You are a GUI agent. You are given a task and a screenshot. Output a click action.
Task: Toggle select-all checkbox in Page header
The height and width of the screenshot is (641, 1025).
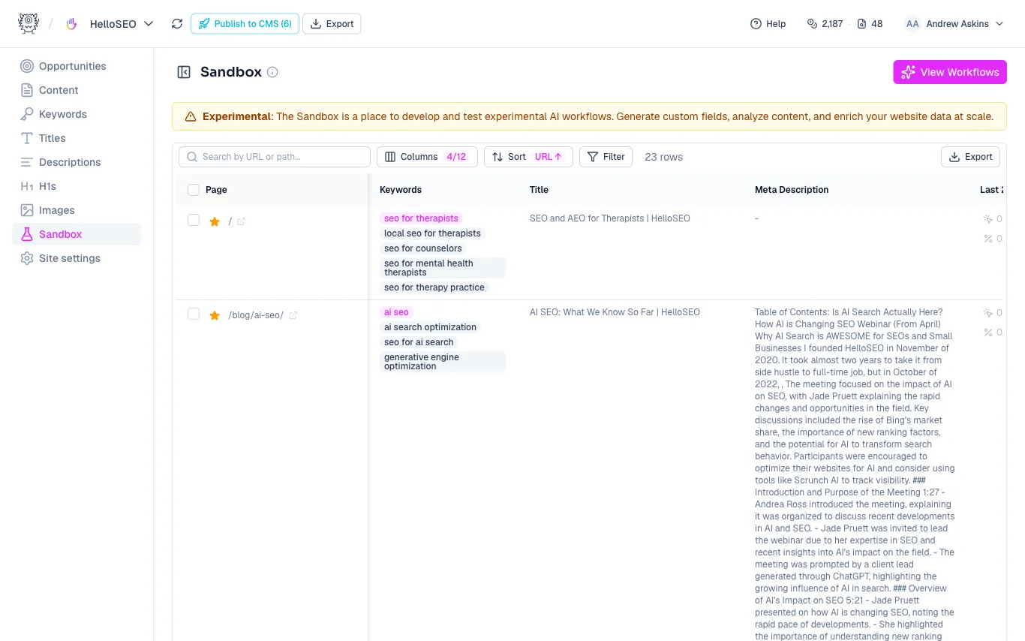click(194, 190)
